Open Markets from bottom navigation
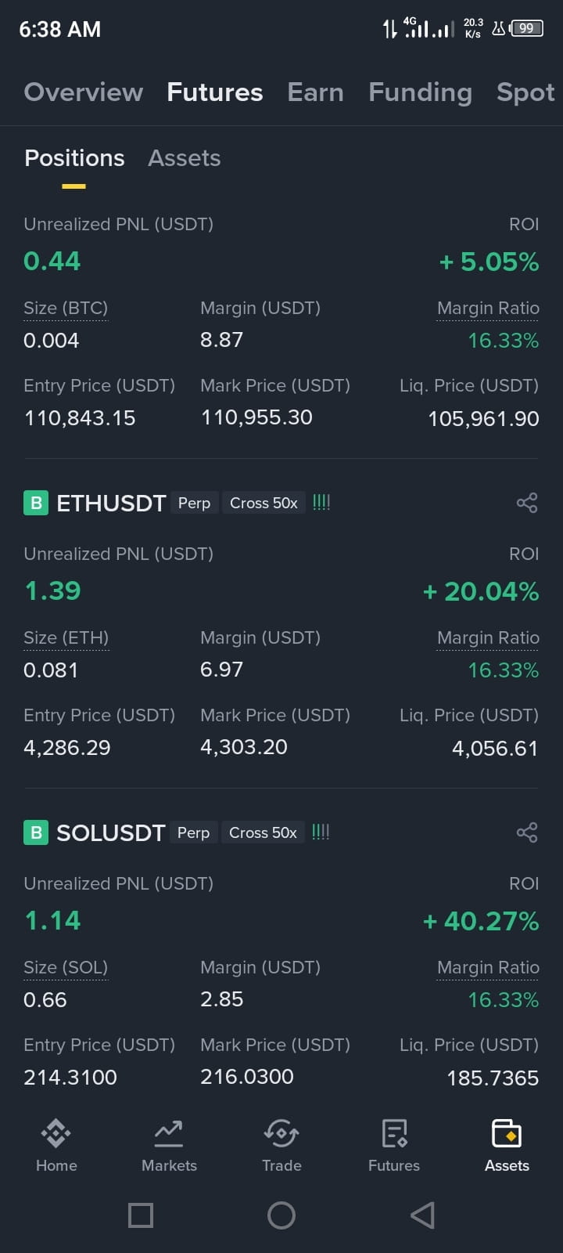The width and height of the screenshot is (563, 1253). coord(169,1146)
